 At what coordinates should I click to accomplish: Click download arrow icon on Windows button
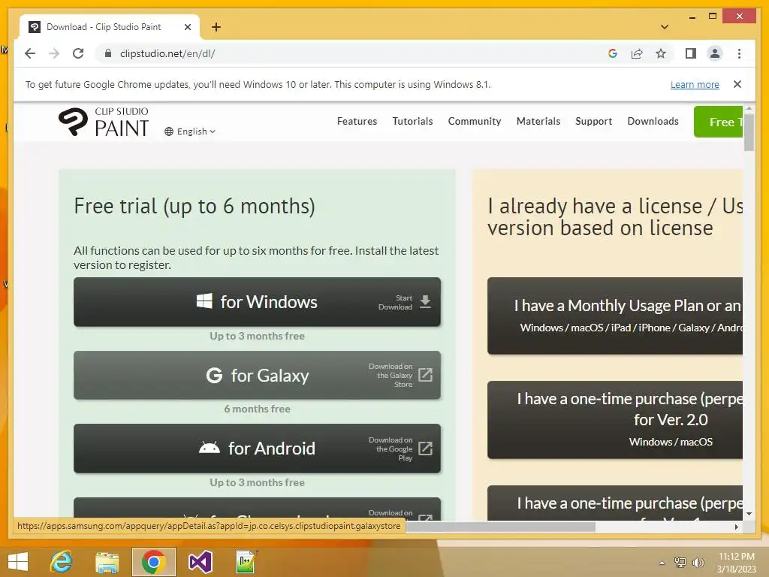click(426, 302)
